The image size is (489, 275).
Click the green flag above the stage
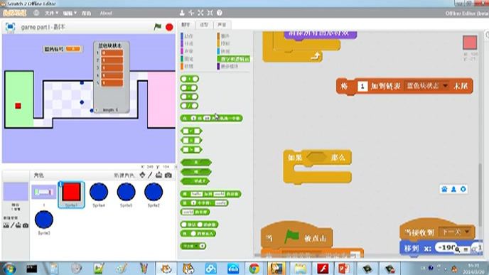tap(158, 27)
